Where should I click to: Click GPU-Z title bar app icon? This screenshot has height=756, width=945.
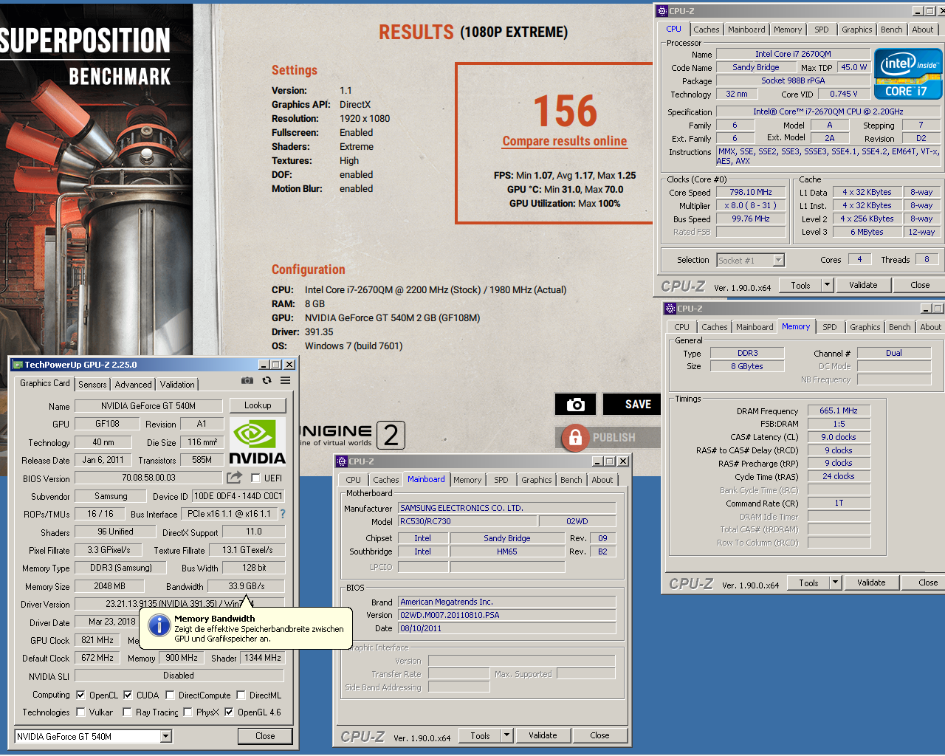(18, 365)
